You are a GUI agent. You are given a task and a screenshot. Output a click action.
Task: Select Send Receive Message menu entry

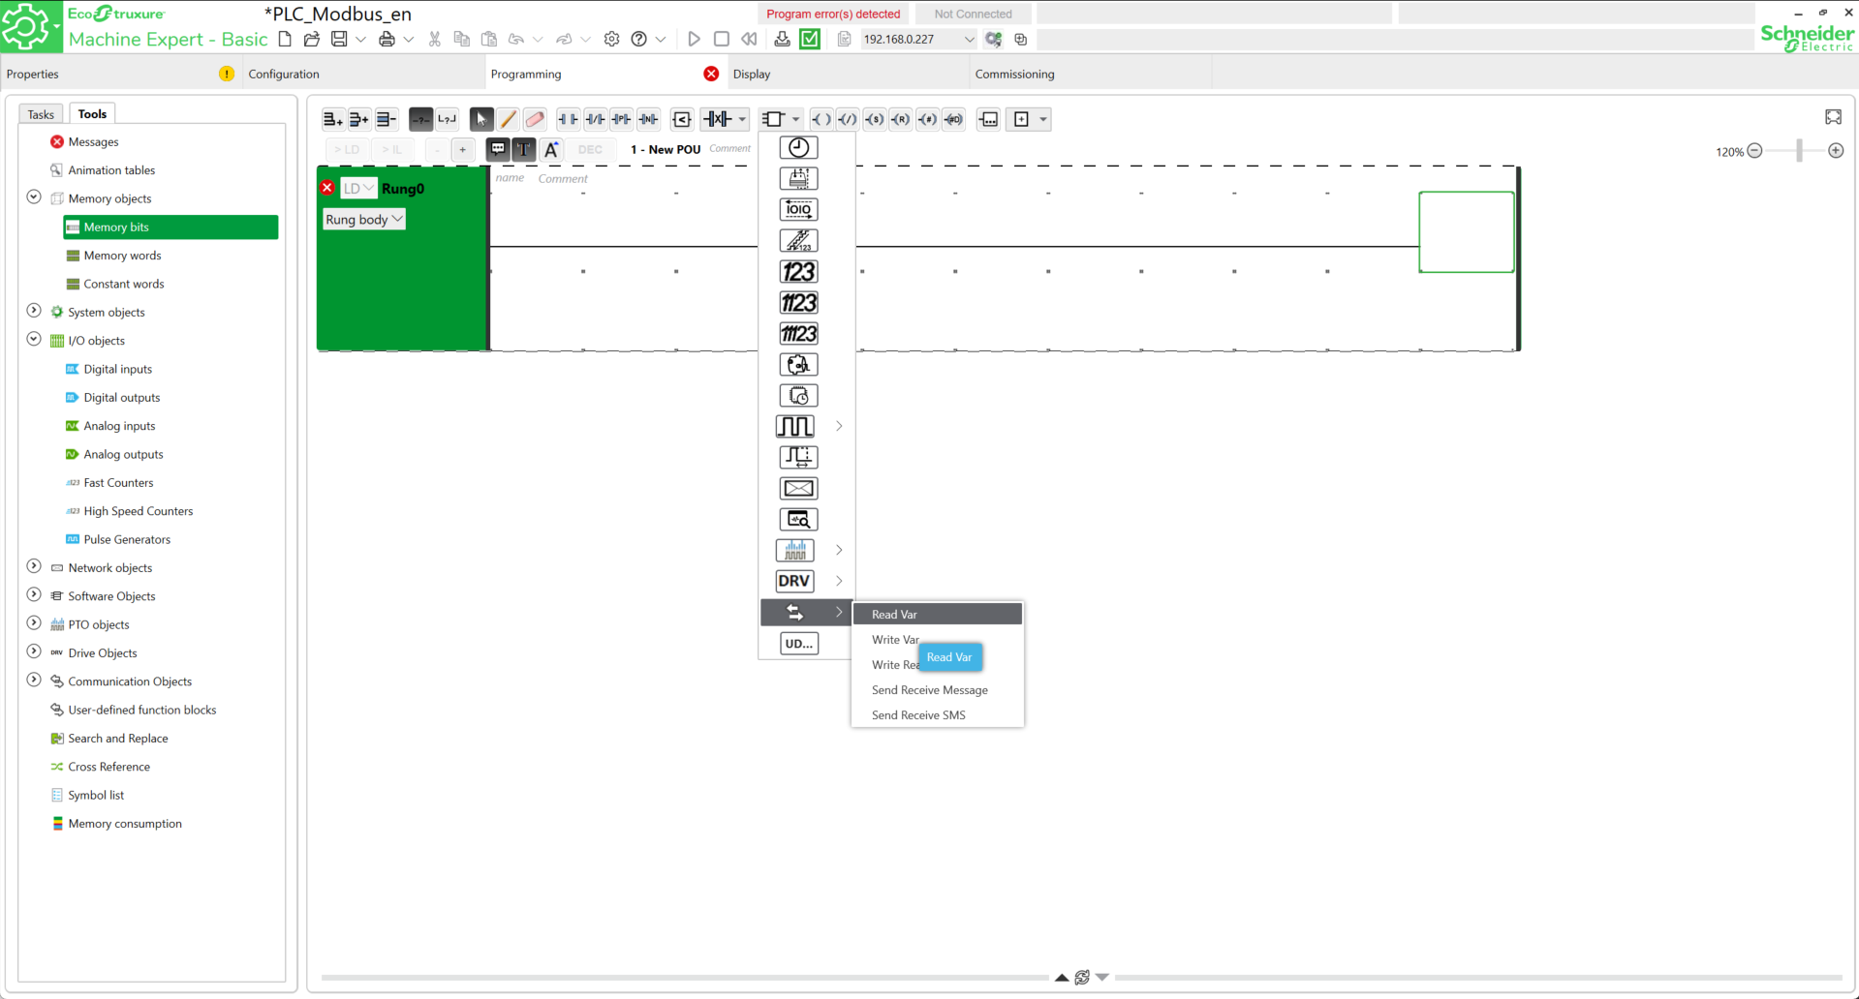pos(929,690)
